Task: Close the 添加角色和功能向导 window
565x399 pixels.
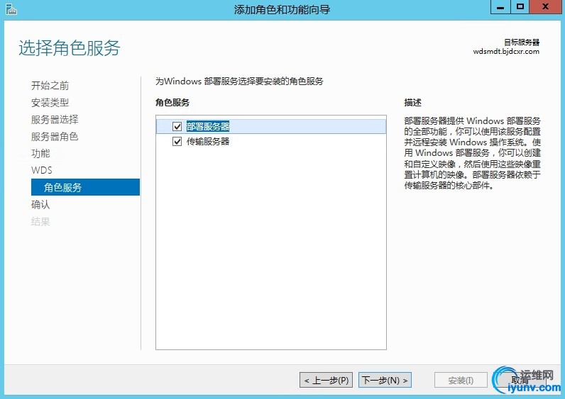Action: (545, 7)
